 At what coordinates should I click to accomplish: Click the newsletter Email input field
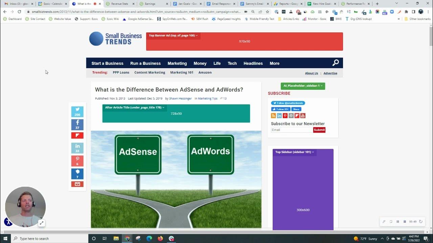click(x=292, y=130)
